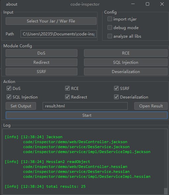Select 'DesService.hessian' log line
This screenshot has width=169, height=195.
[x=76, y=172]
